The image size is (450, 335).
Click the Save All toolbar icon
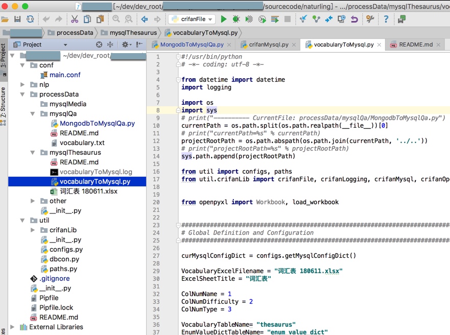(17, 19)
